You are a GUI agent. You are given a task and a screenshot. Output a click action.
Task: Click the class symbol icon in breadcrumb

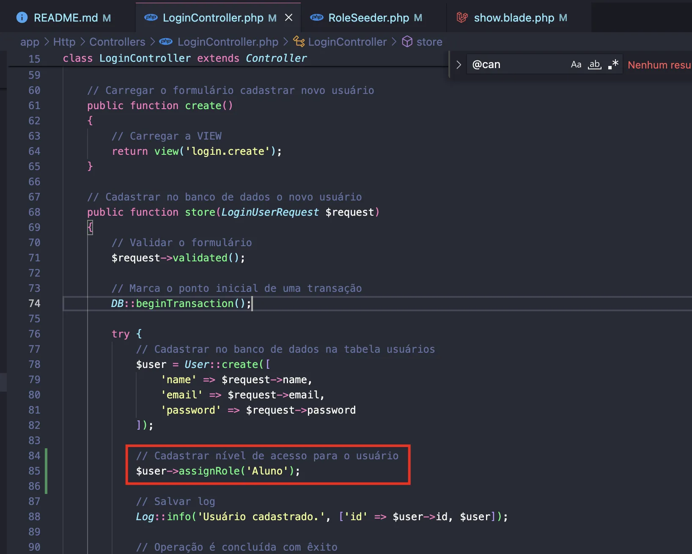(x=299, y=41)
